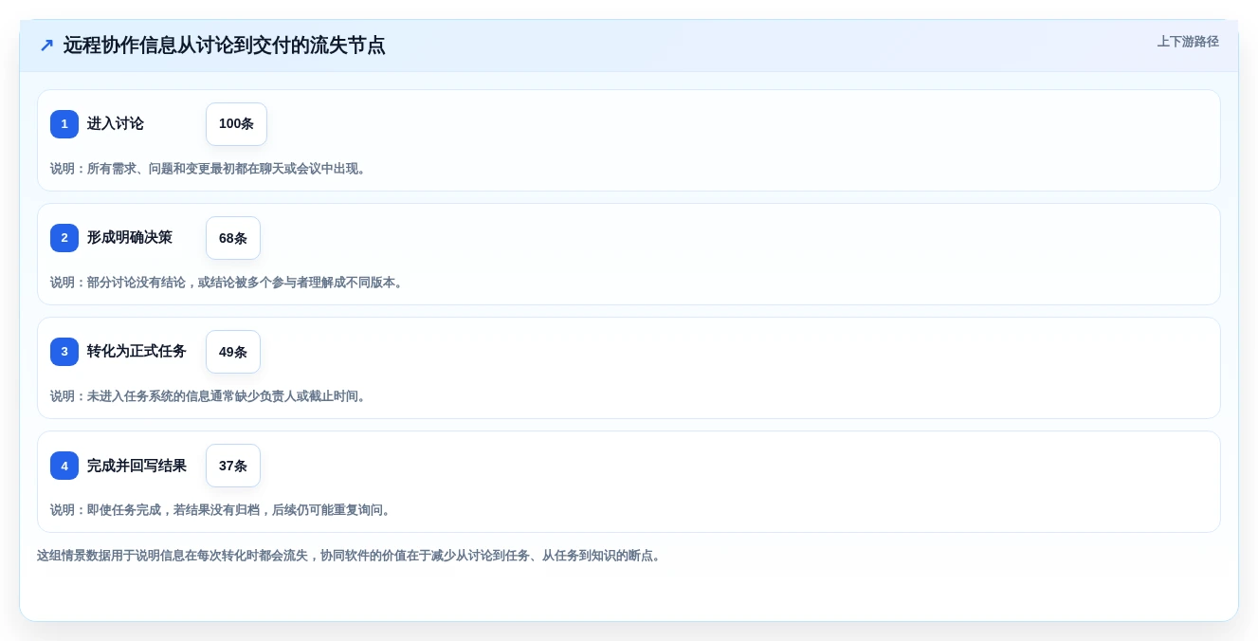Screen dimensions: 1258x641
Task: Click the 49条 value chip
Action: click(233, 352)
